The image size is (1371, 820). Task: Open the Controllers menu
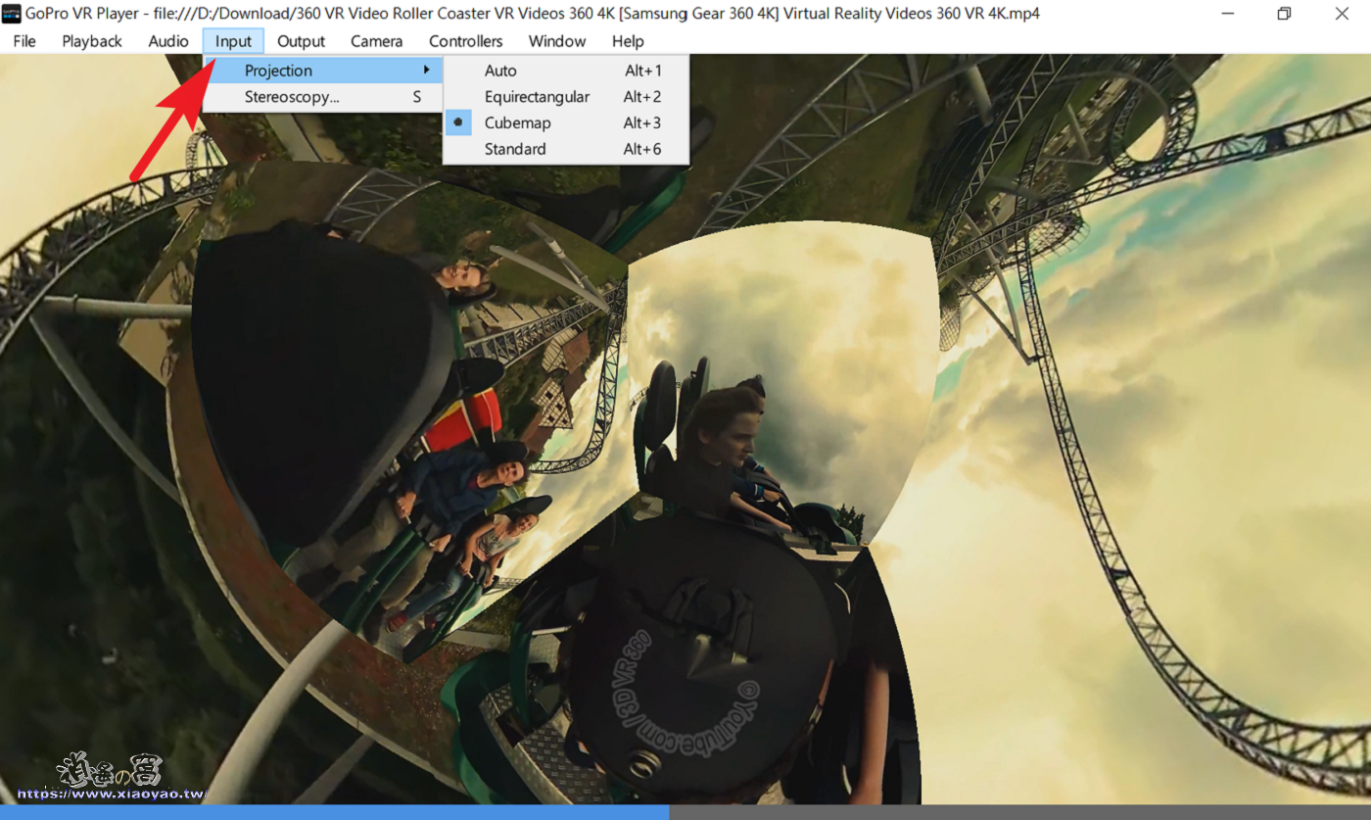[466, 41]
